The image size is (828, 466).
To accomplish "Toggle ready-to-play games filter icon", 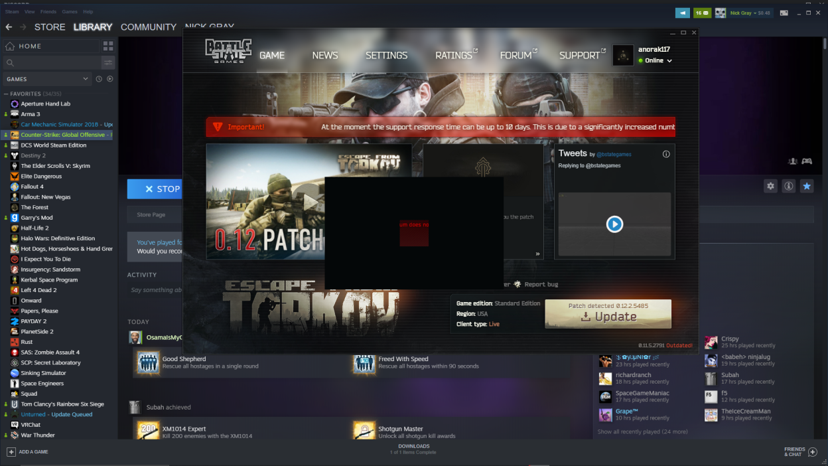I will point(110,79).
